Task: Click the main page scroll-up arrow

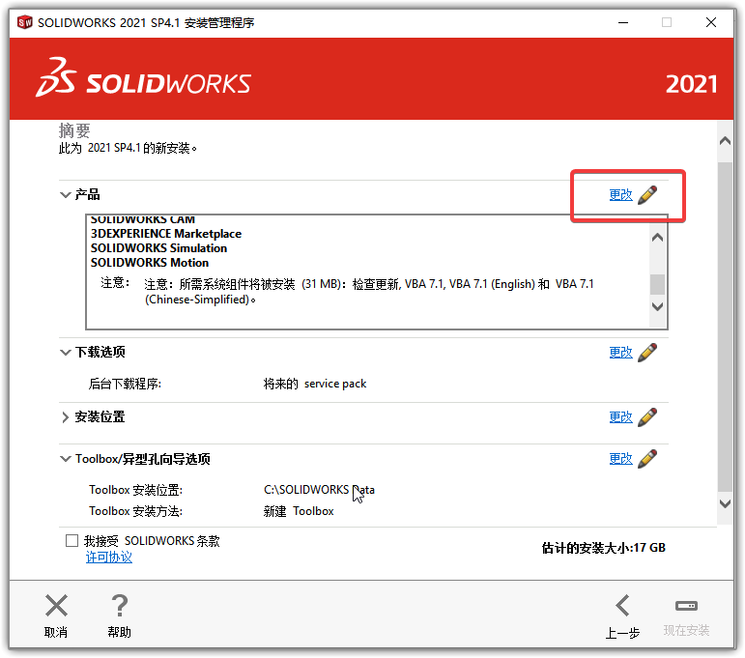Action: 725,141
